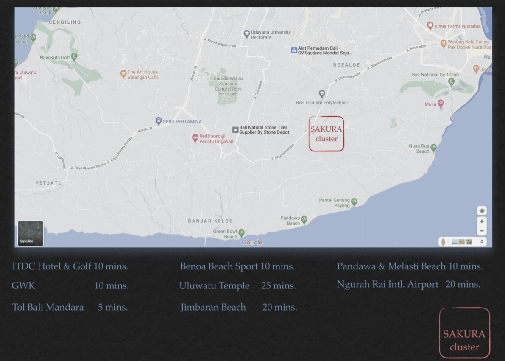Click the SAKURA cluster logo below the list
Image resolution: width=505 pixels, height=361 pixels.
point(464,333)
